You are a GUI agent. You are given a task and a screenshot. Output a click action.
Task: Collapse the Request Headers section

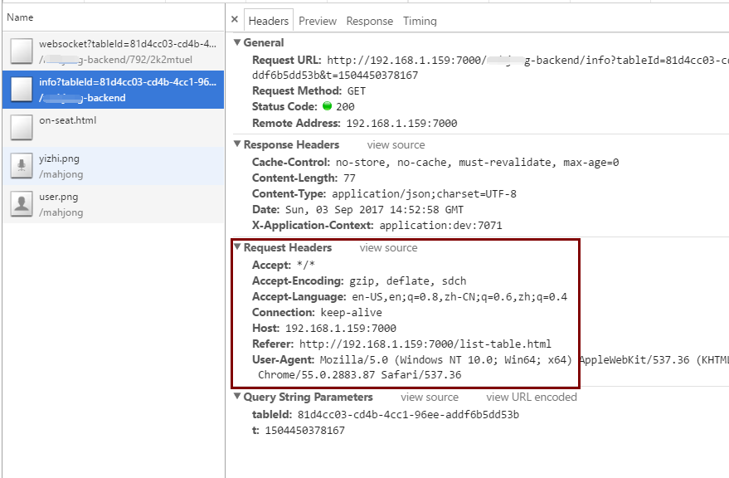(237, 247)
